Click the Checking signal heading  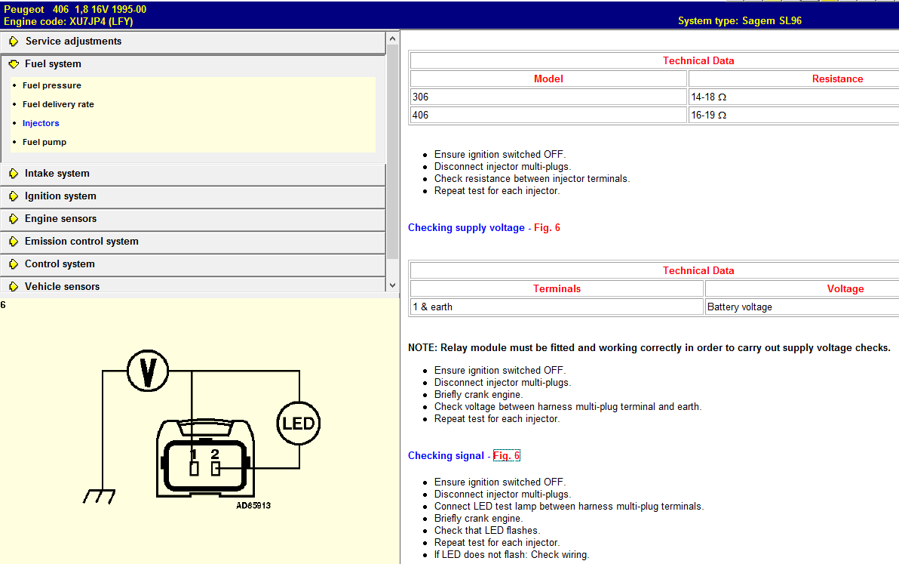tap(446, 455)
